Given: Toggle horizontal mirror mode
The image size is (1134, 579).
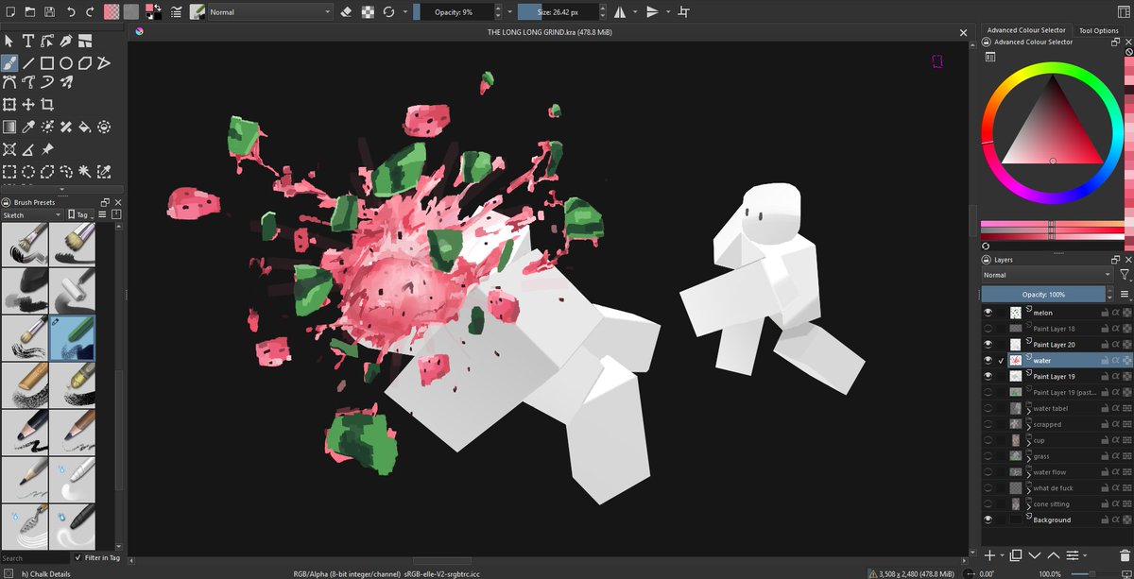Looking at the screenshot, I should click(620, 12).
